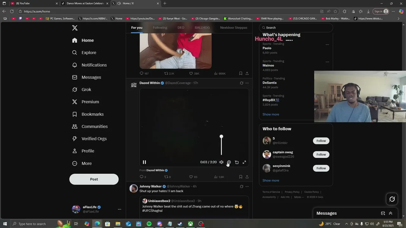The height and width of the screenshot is (228, 406).
Task: Open Profile in the sidebar
Action: [83, 151]
